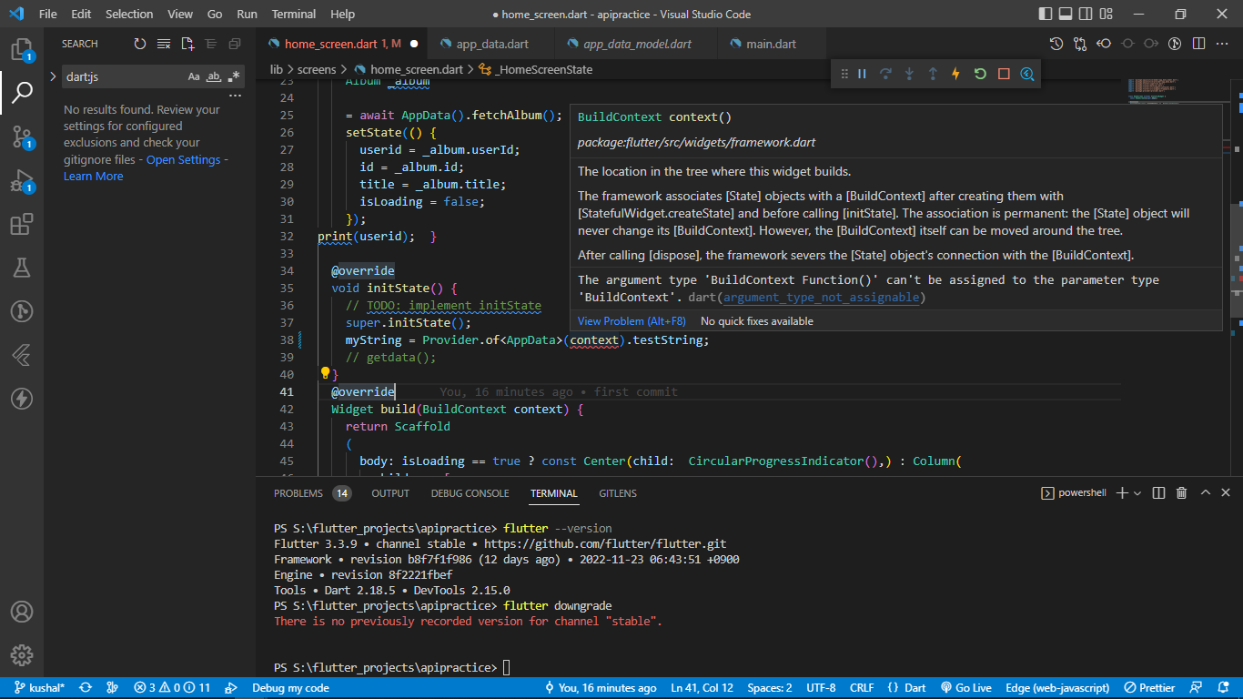This screenshot has height=699, width=1243.
Task: Open changes compare icon in editor toolbar
Action: tap(1080, 44)
